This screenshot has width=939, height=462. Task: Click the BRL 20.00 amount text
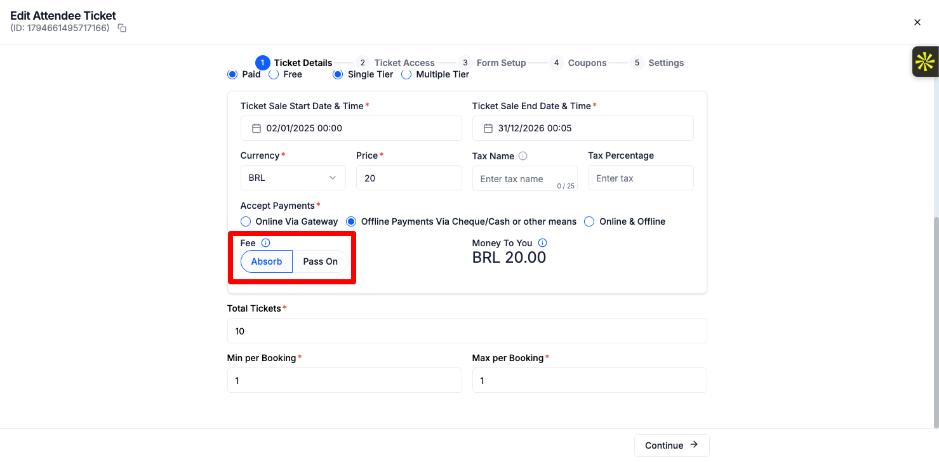509,257
